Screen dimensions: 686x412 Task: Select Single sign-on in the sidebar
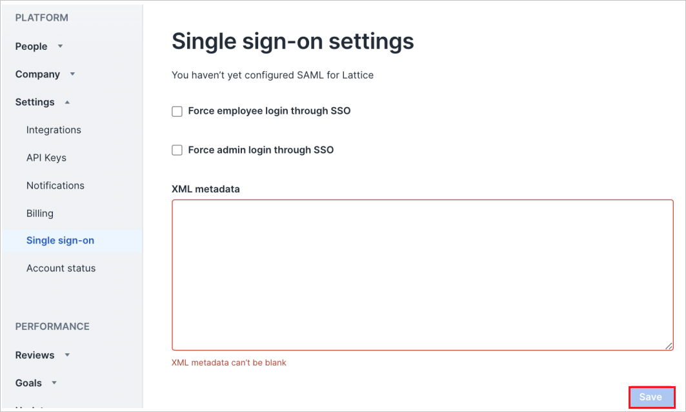point(60,240)
